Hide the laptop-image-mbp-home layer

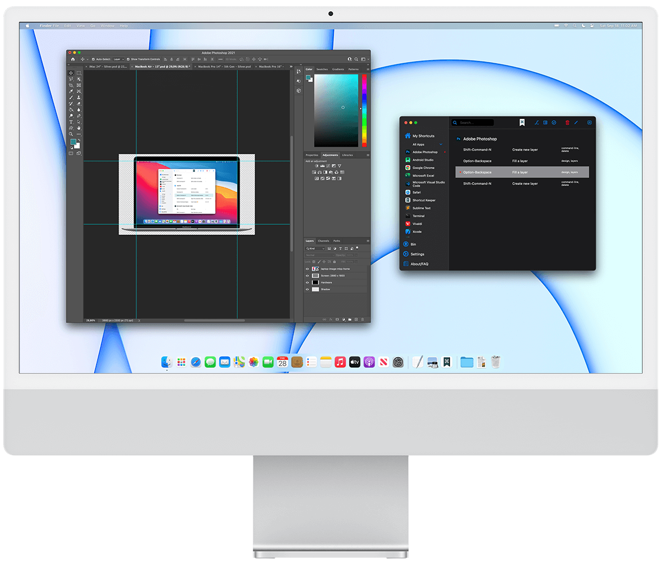click(x=307, y=269)
